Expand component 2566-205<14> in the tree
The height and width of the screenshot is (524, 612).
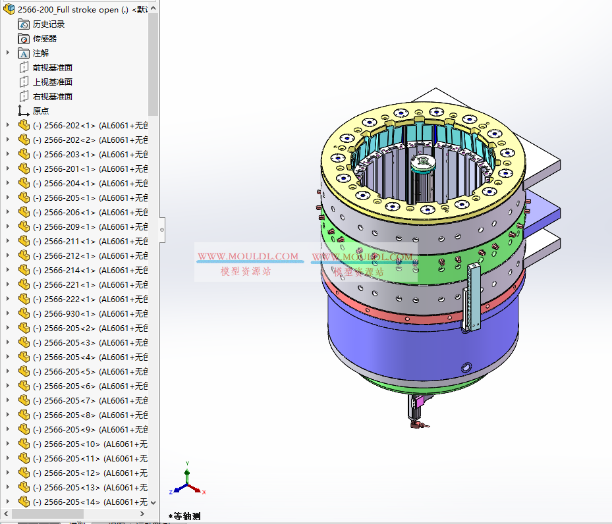click(8, 502)
